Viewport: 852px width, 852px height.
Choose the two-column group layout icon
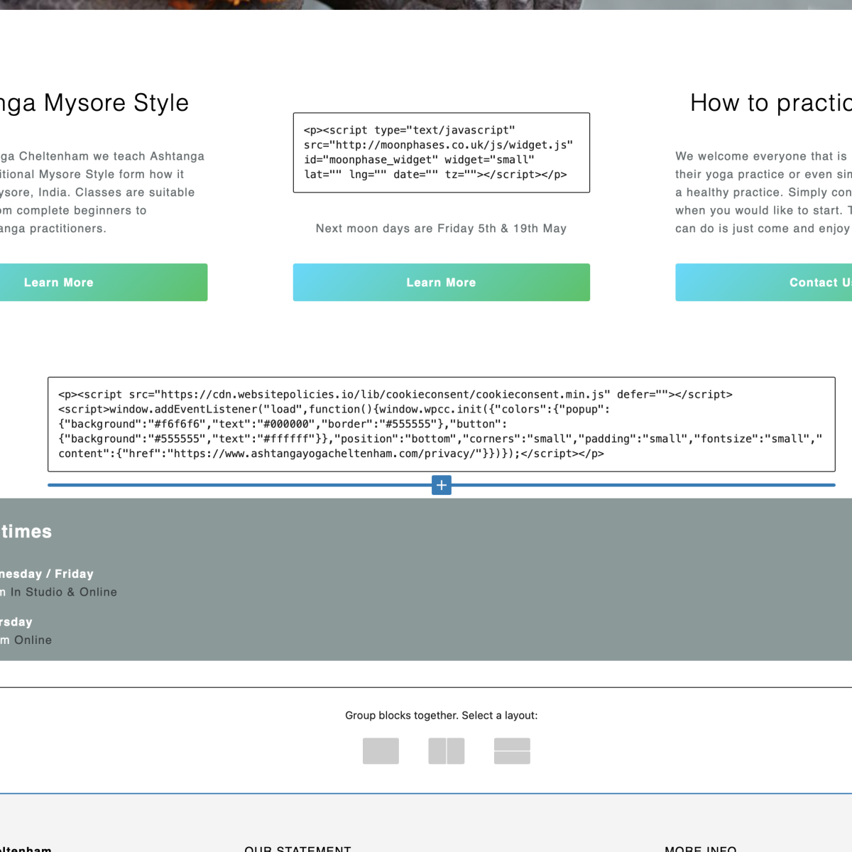[x=447, y=750]
